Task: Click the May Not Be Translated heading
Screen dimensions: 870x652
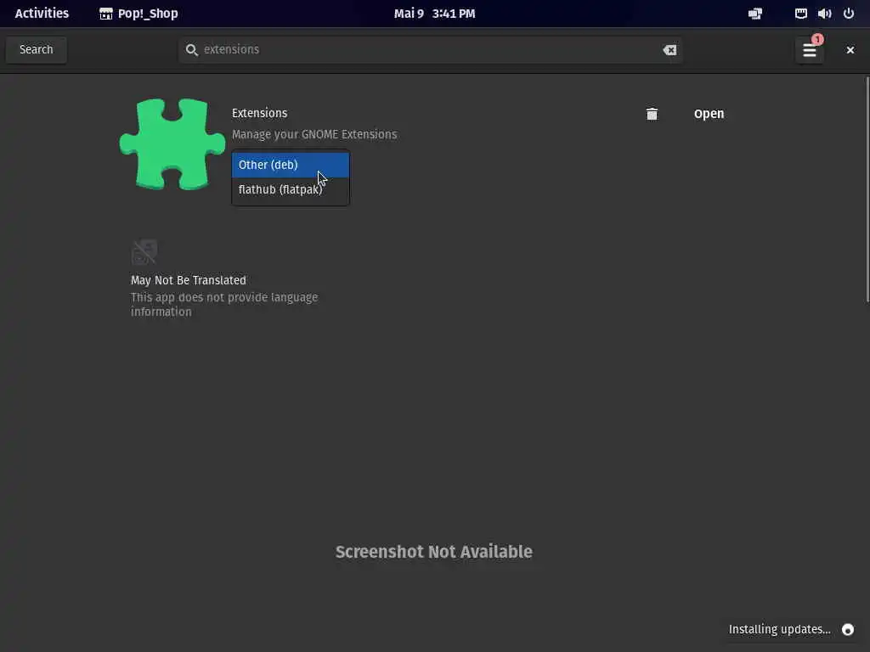Action: click(188, 280)
